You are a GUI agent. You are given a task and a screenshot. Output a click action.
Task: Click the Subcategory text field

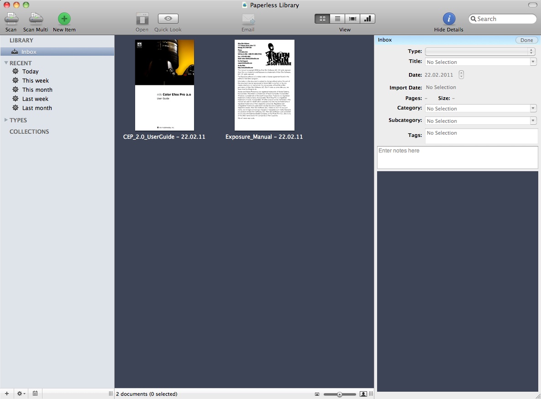[x=478, y=121]
